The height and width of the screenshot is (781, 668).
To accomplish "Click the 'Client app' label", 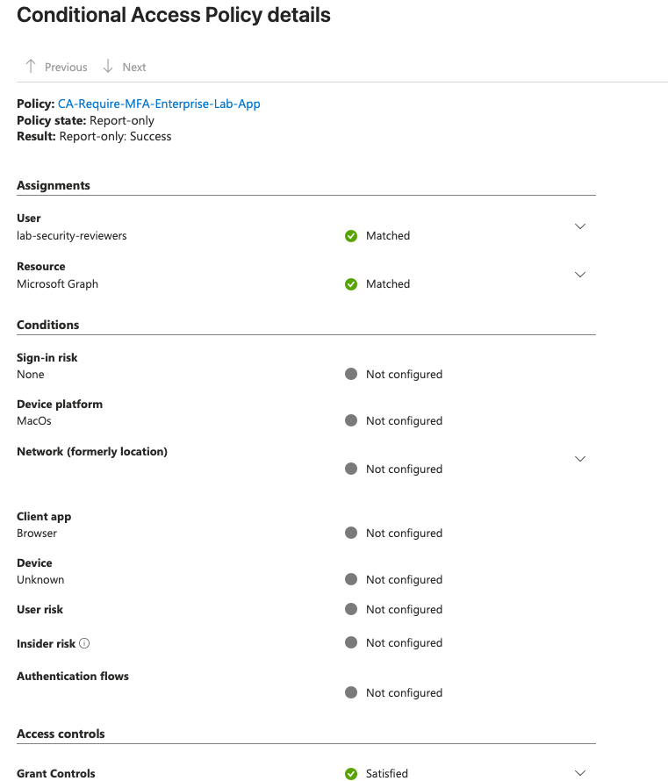I will pyautogui.click(x=44, y=517).
